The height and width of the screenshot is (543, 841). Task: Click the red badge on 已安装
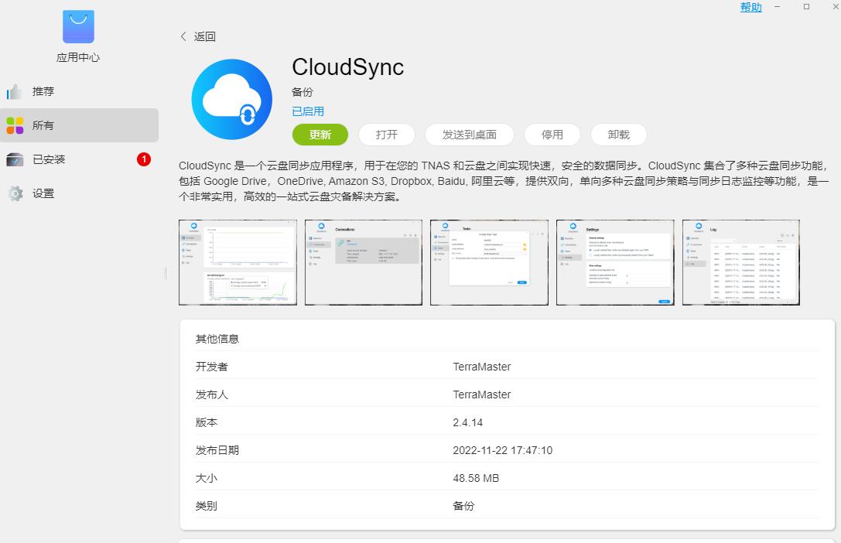(143, 159)
